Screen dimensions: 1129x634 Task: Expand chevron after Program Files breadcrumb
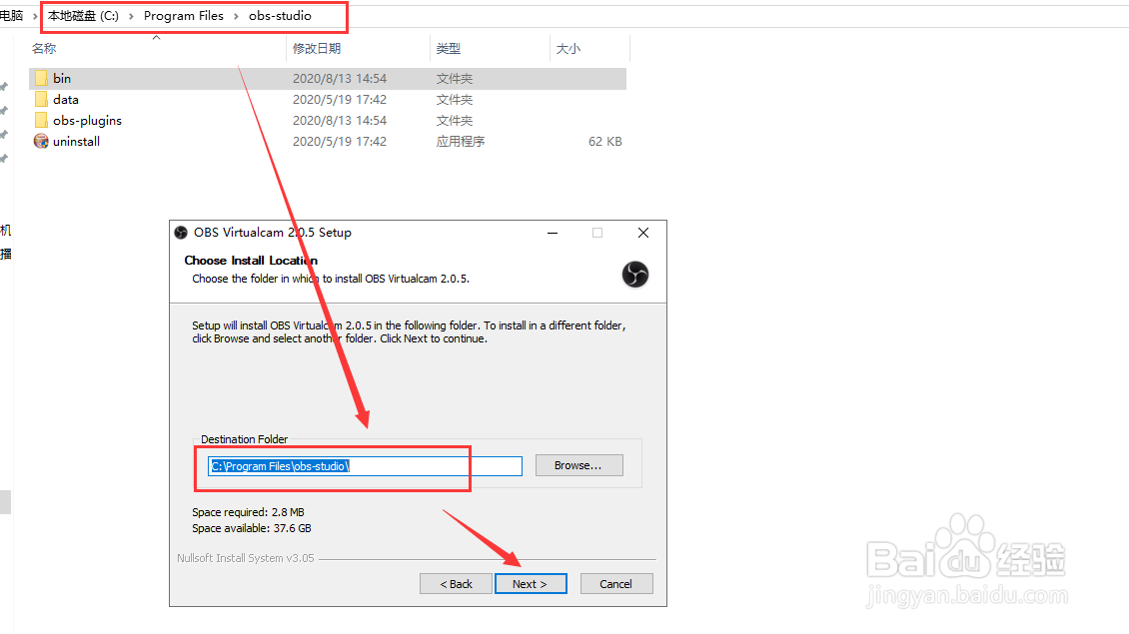point(236,16)
